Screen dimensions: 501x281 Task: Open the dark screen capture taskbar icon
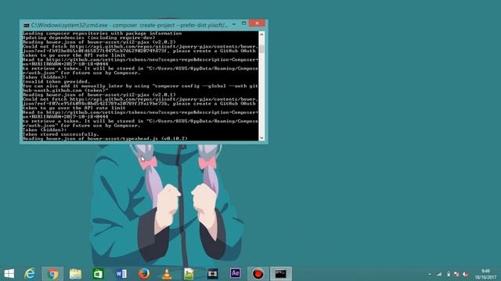coord(212,274)
